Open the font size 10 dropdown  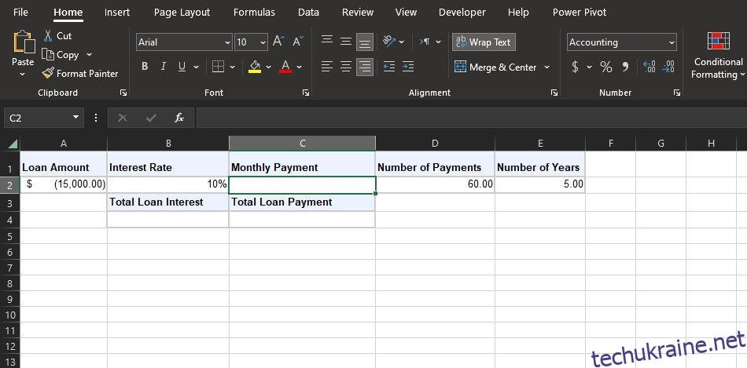click(x=263, y=42)
